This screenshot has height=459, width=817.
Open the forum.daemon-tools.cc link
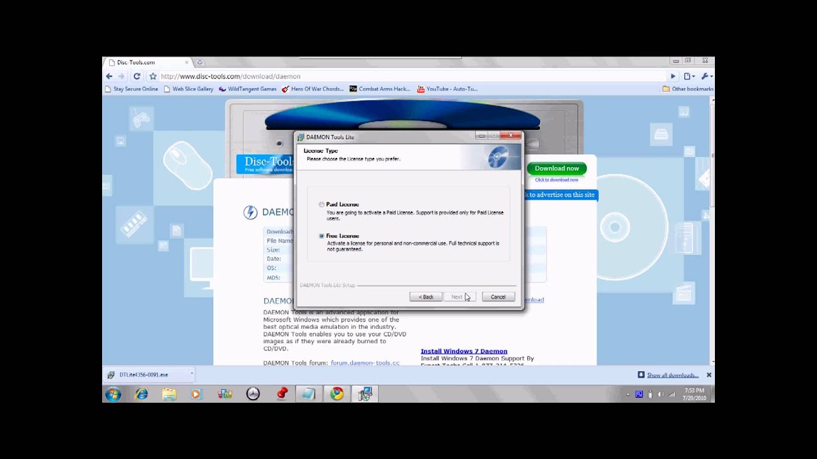coord(365,363)
